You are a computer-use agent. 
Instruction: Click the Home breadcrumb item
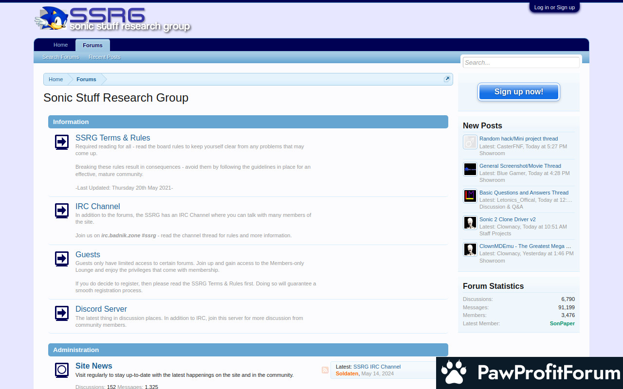click(x=55, y=79)
